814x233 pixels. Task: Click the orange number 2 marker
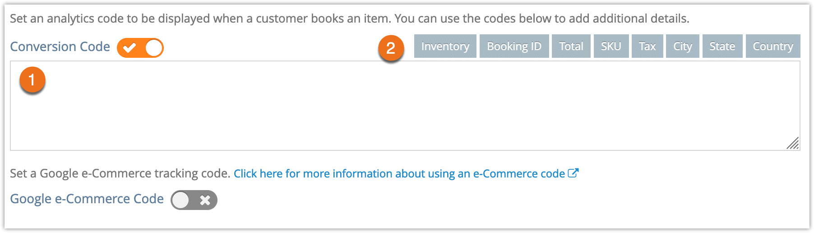pos(391,48)
